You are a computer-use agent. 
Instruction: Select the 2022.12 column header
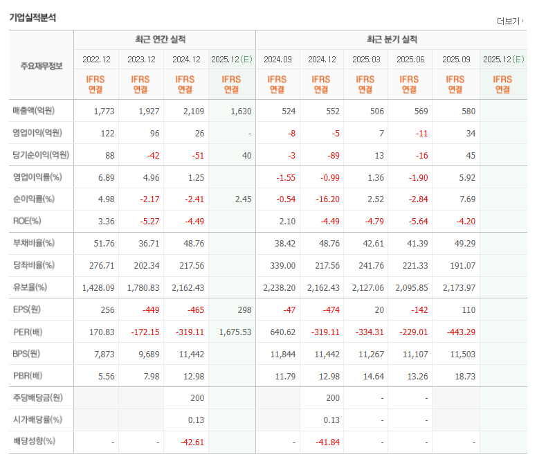[x=97, y=60]
